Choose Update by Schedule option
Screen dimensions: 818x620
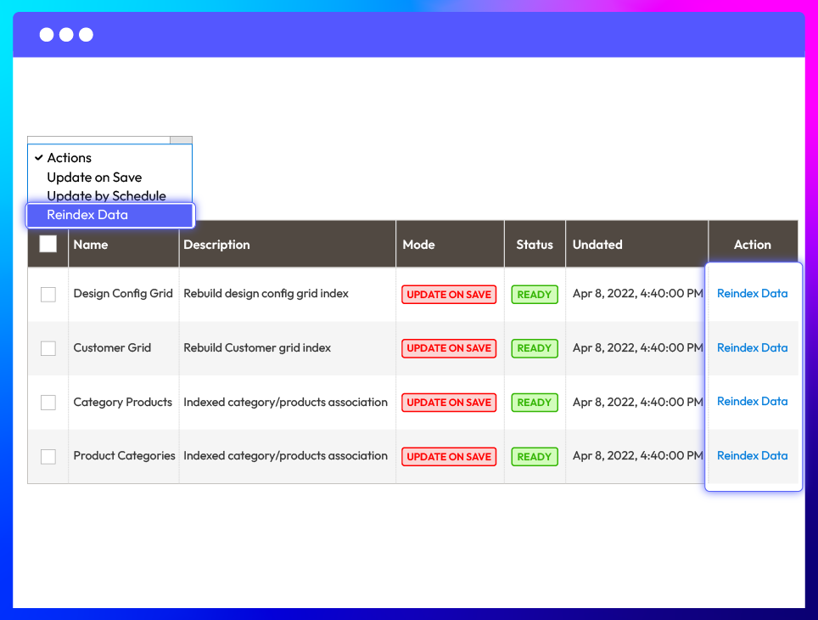click(x=106, y=196)
